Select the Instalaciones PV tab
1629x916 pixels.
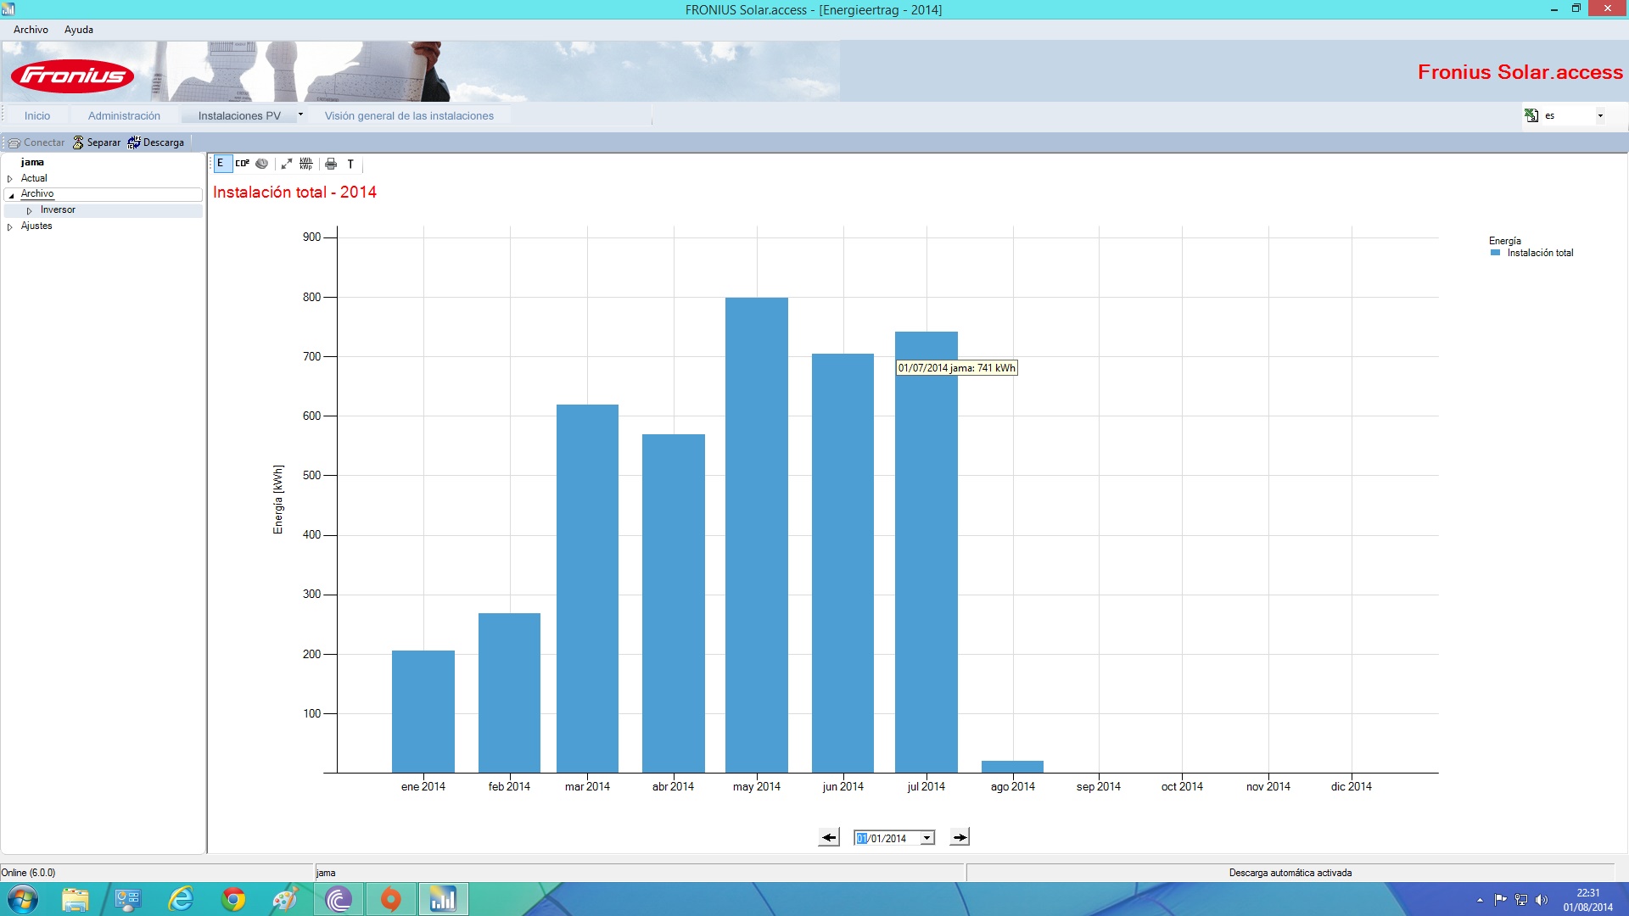[x=239, y=115]
